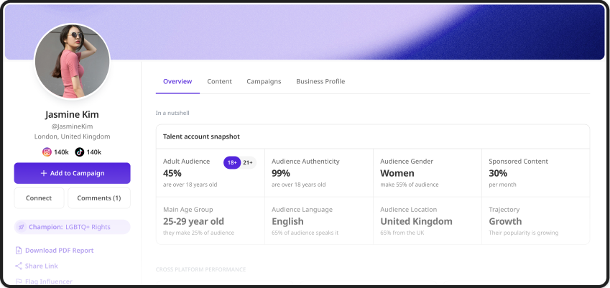Viewport: 610px width, 288px height.
Task: Click the Share Link icon
Action: pyautogui.click(x=19, y=266)
